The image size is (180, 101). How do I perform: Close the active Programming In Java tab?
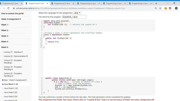[x=48, y=3]
